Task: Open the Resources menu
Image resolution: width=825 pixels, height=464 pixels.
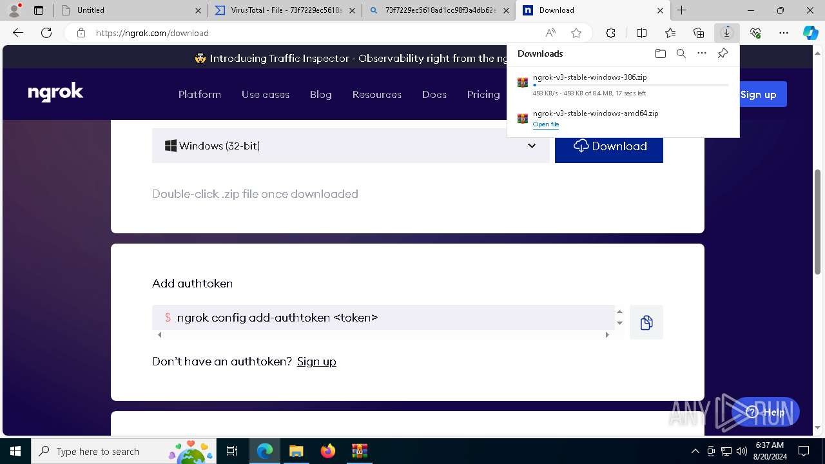Action: tap(377, 94)
